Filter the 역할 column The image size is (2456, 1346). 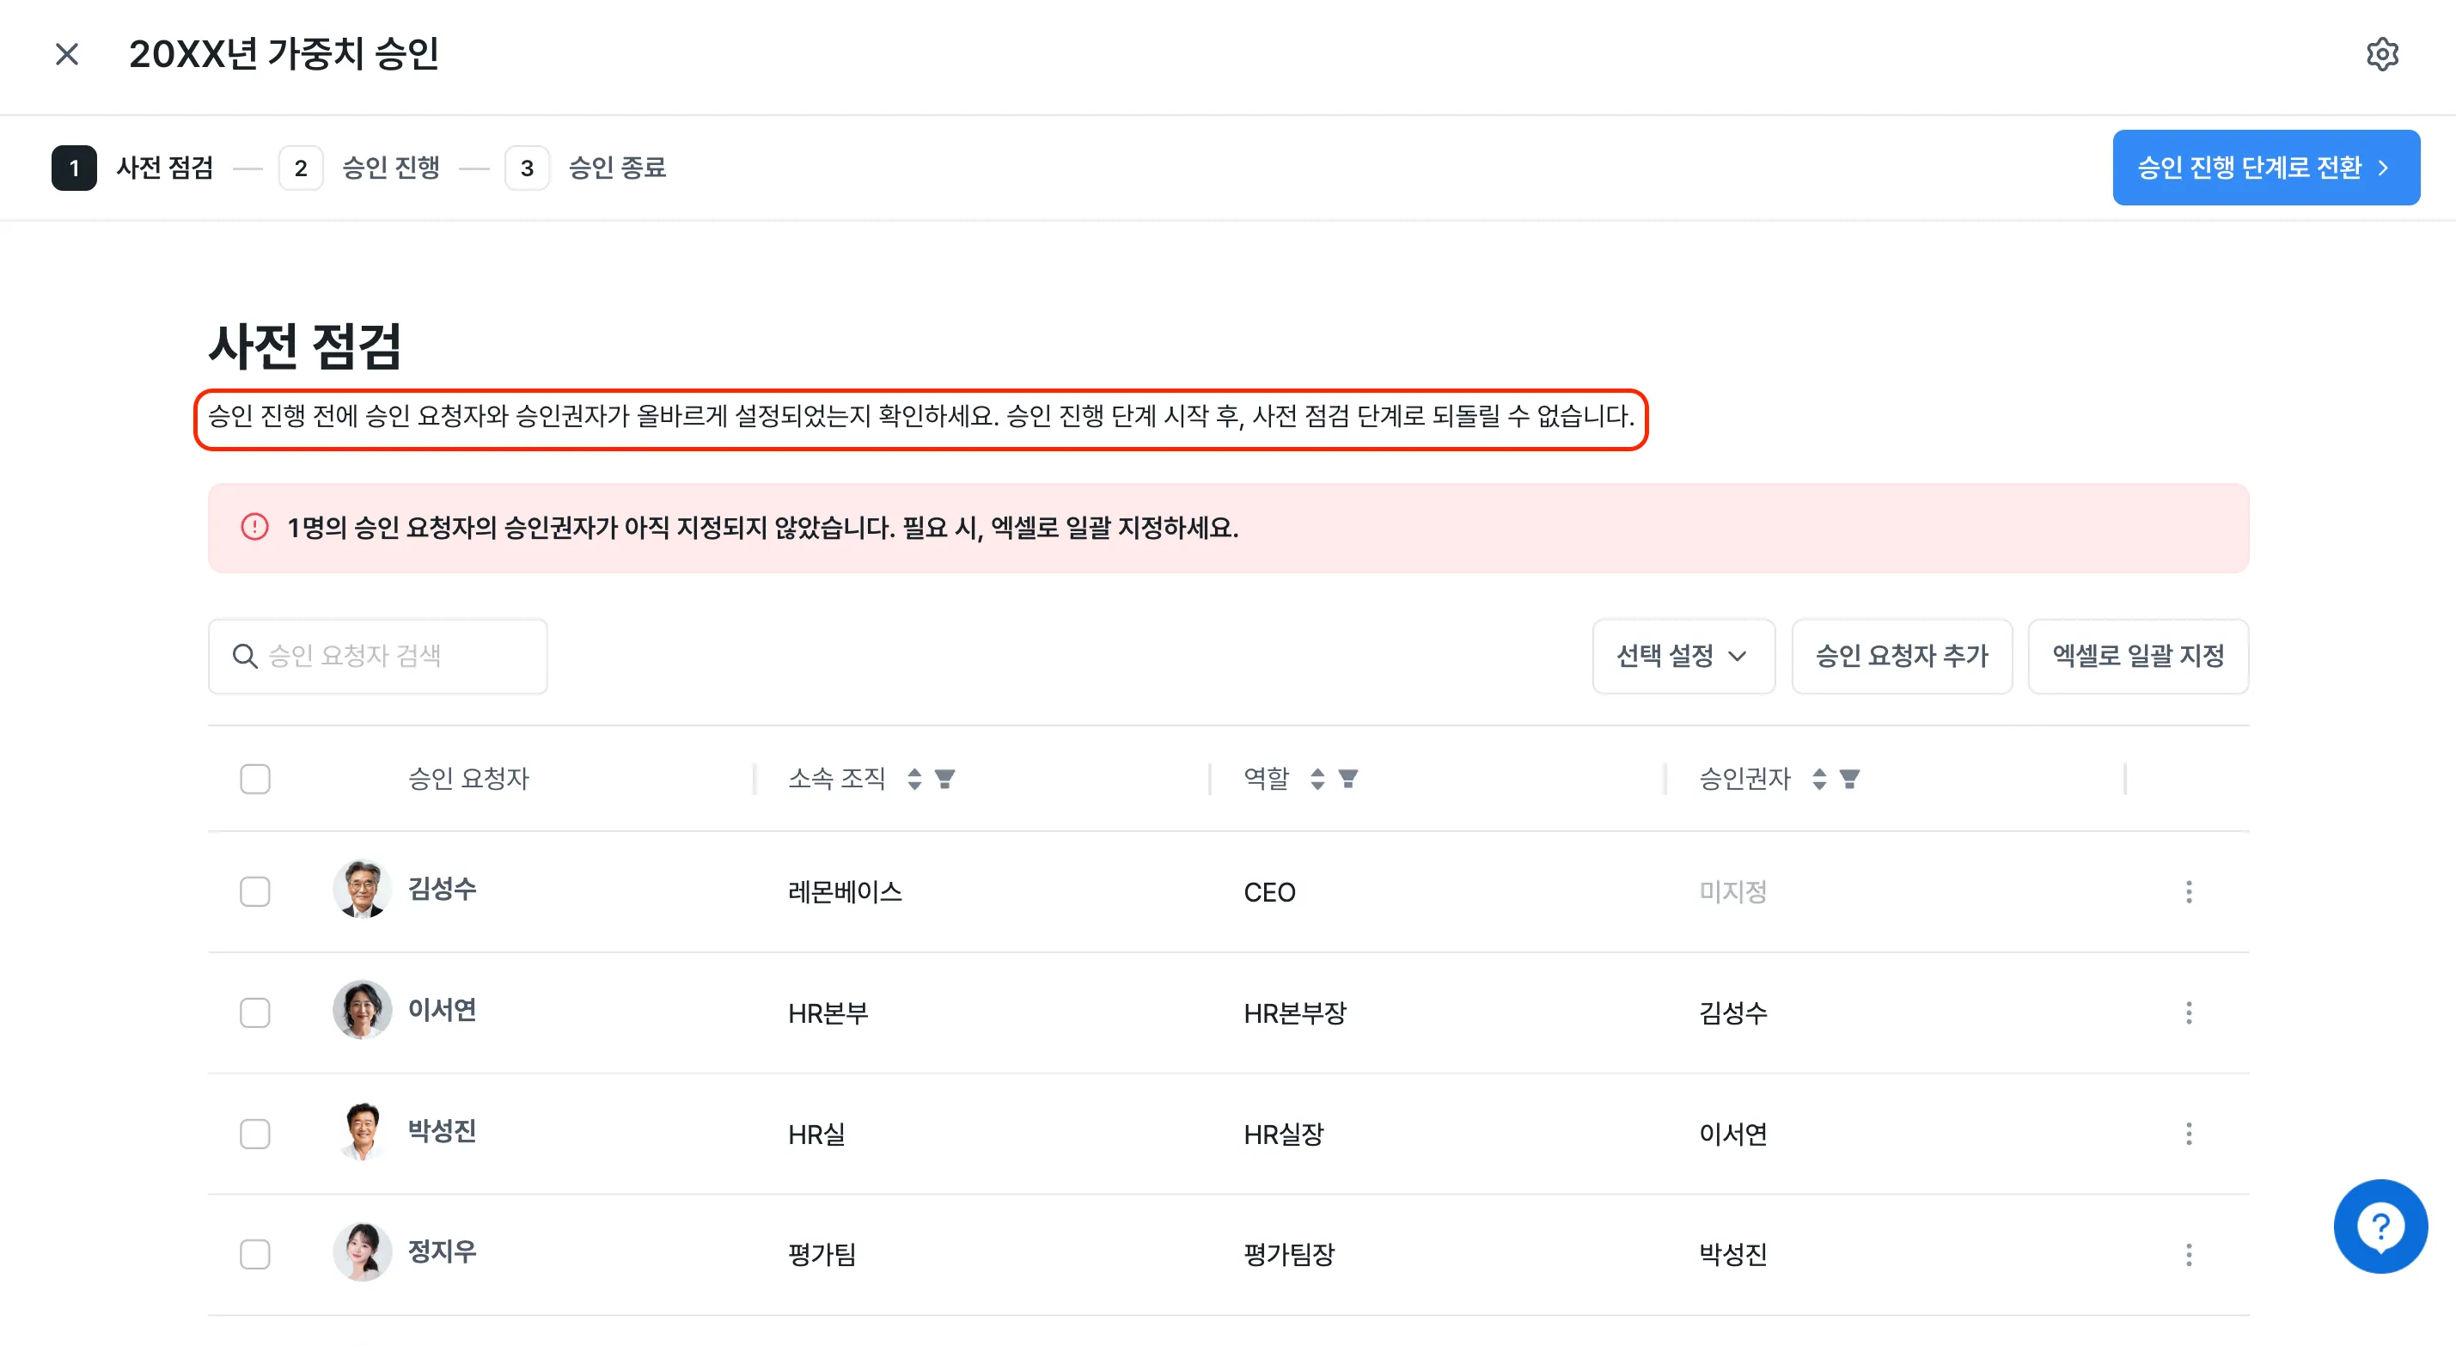[x=1348, y=780]
